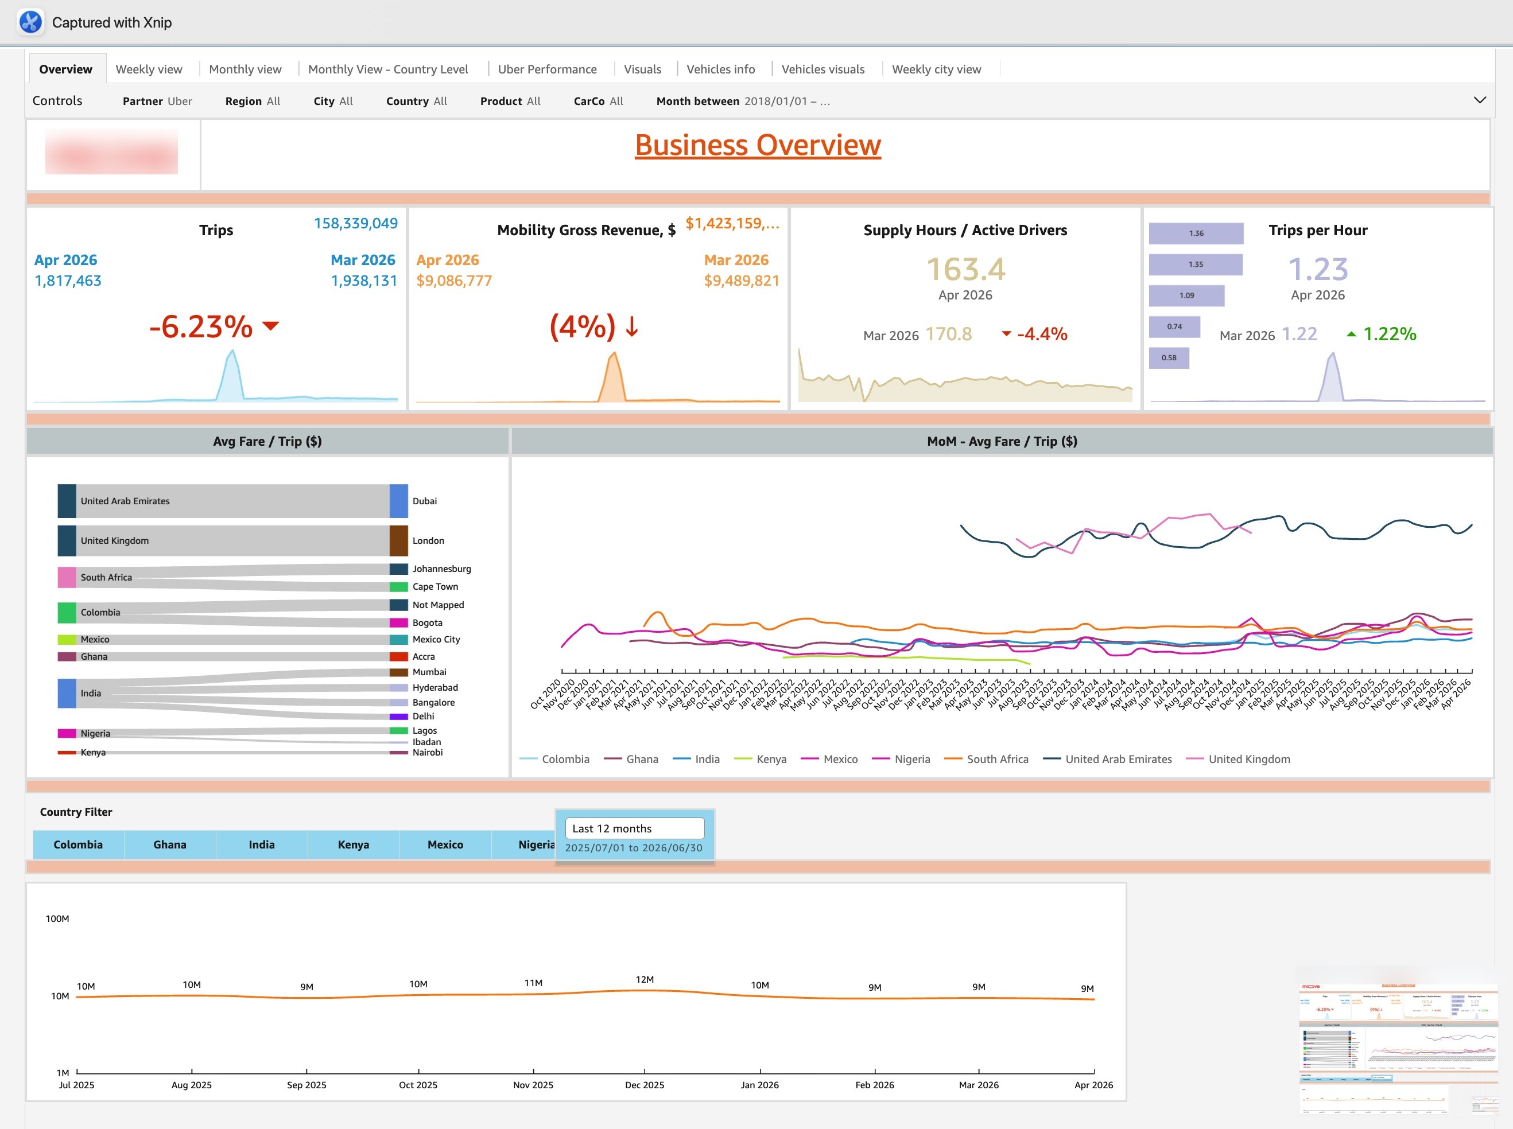
Task: Open the Product All filter
Action: 511,101
